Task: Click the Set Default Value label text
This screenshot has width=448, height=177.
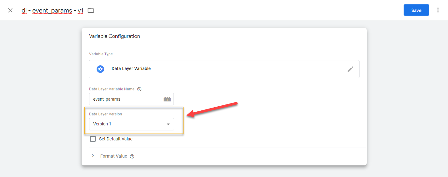Action: [116, 139]
